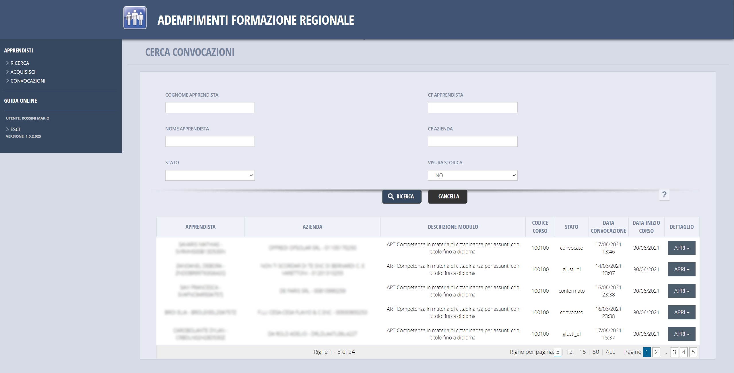Select RICERCA in the Apprendisti sidebar menu
This screenshot has width=734, height=373.
tap(20, 63)
